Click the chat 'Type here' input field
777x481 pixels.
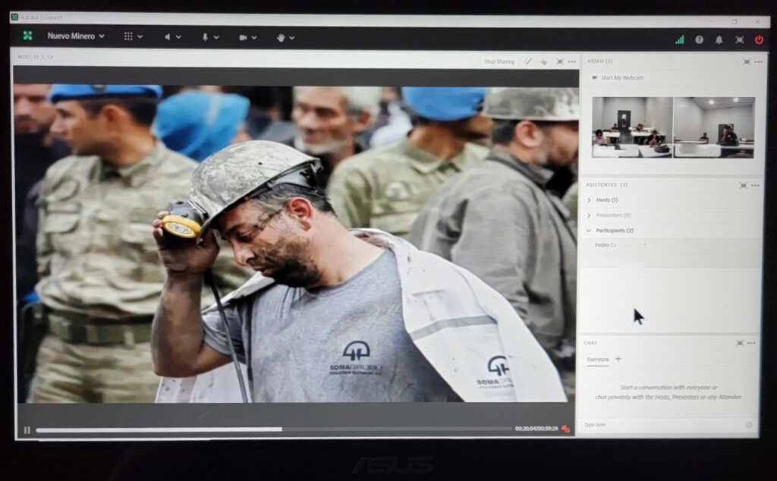point(660,425)
